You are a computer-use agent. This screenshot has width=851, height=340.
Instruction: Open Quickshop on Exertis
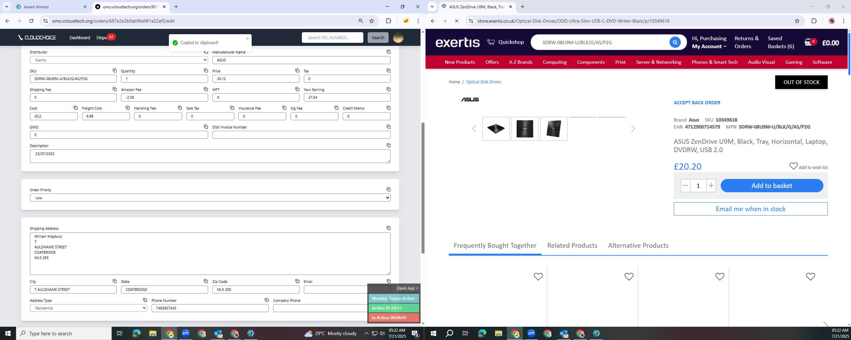505,42
